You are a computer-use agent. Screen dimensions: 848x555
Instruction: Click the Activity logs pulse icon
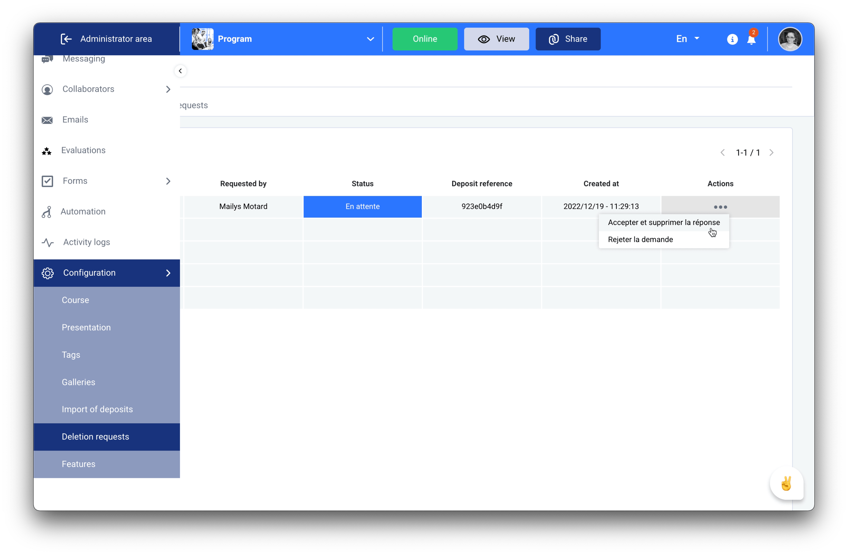pyautogui.click(x=47, y=242)
